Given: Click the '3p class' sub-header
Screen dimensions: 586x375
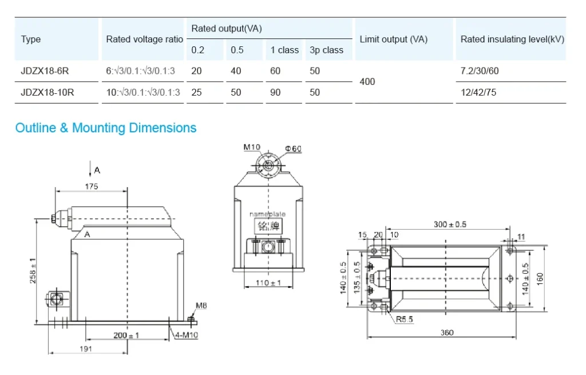Looking at the screenshot, I should (x=326, y=50).
